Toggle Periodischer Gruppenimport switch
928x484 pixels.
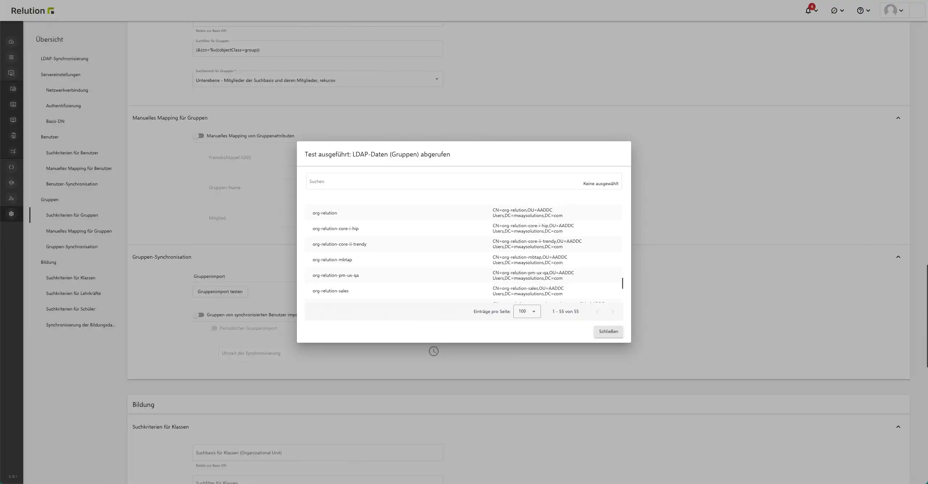coord(214,328)
